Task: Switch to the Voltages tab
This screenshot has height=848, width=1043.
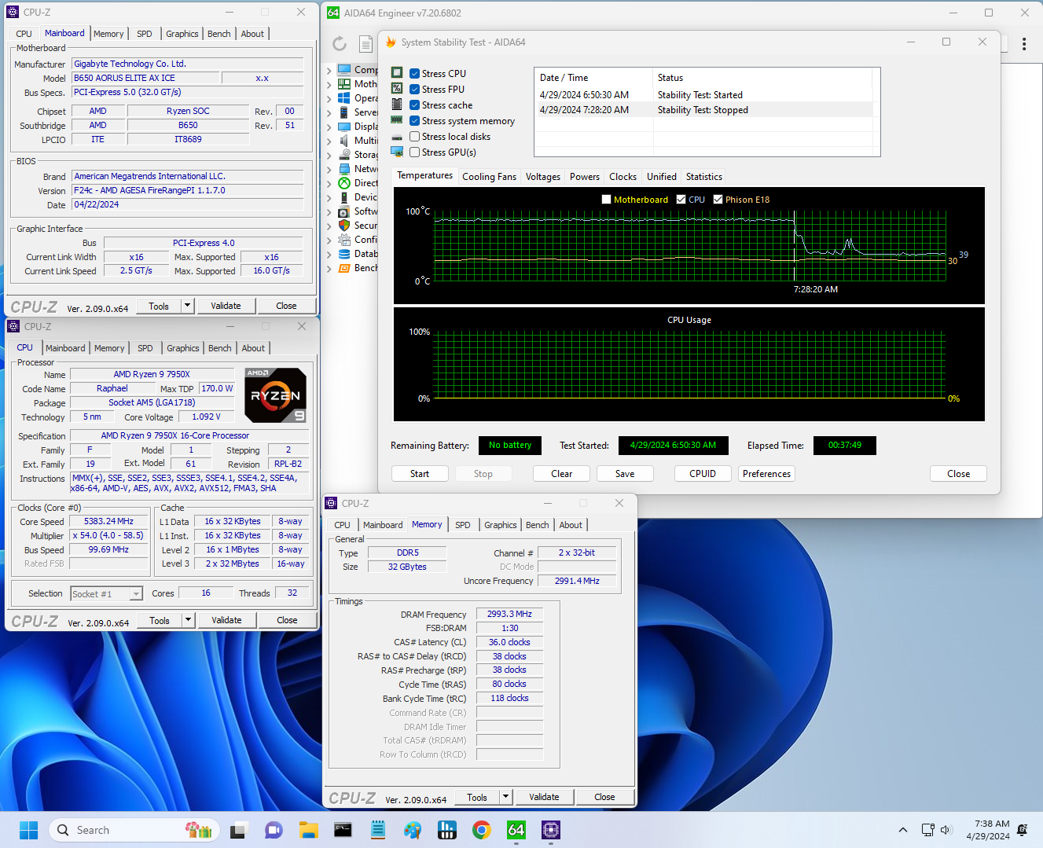Action: [543, 177]
